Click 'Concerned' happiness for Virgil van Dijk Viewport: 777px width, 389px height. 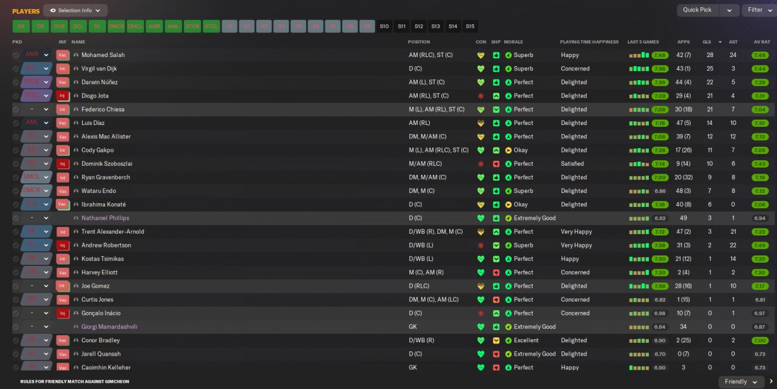click(x=575, y=69)
